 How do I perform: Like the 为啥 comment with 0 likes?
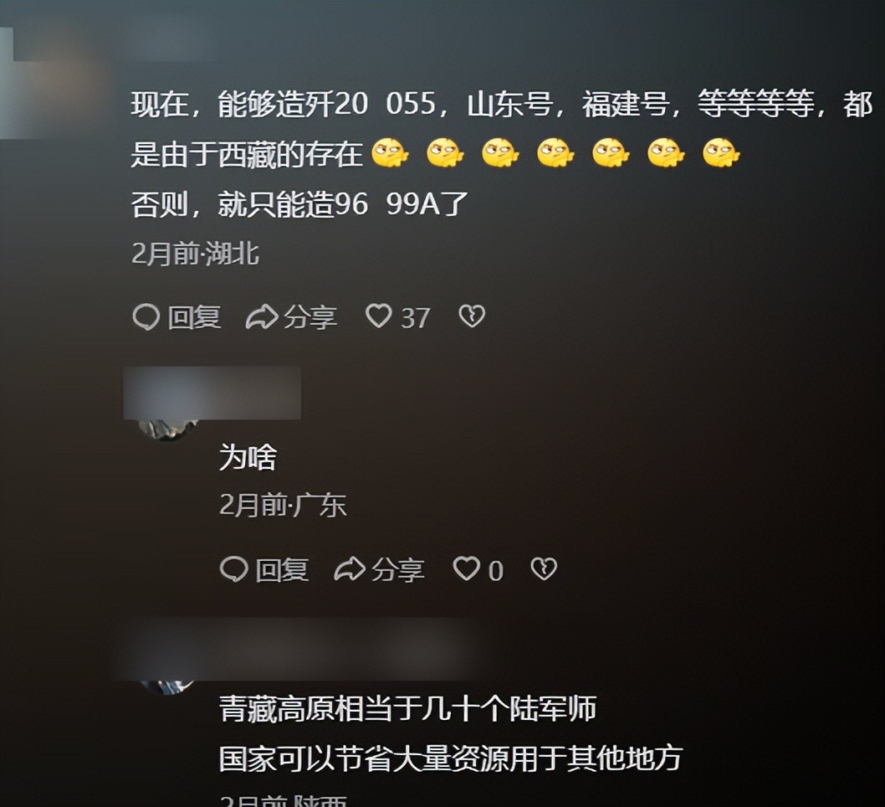[x=466, y=568]
